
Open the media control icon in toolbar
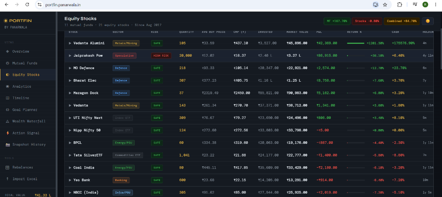[415, 4]
